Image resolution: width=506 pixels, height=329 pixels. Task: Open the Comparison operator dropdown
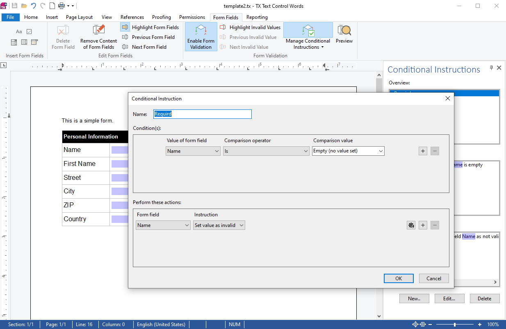[x=266, y=151]
